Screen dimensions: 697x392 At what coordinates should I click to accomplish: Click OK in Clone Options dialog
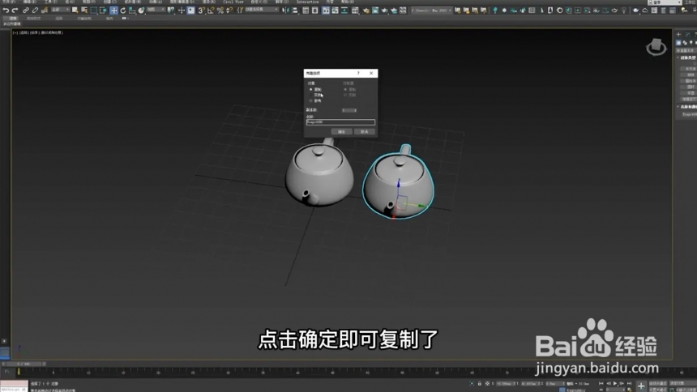341,131
